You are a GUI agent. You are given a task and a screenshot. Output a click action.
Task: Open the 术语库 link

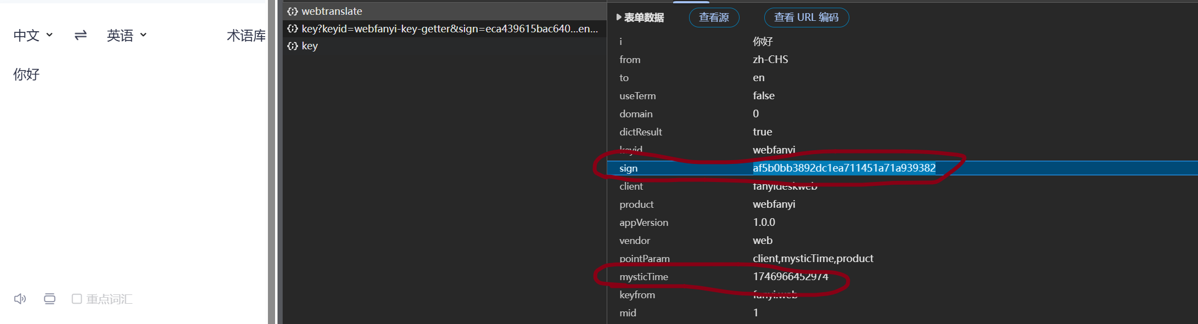pyautogui.click(x=246, y=36)
